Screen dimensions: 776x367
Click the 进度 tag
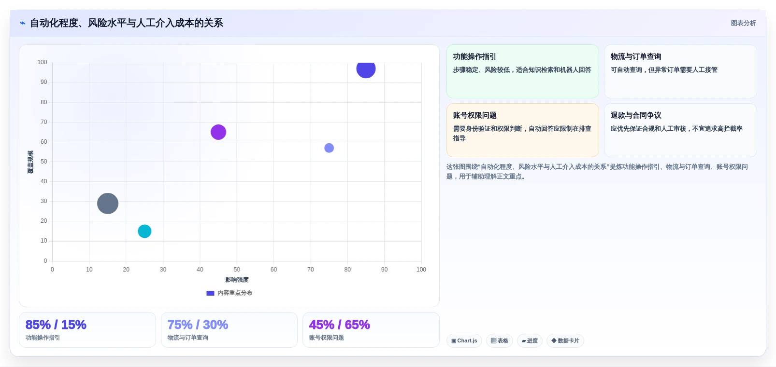click(530, 341)
